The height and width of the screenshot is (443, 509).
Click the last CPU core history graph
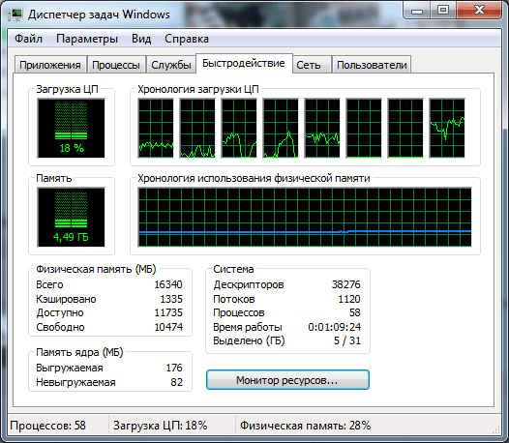447,129
